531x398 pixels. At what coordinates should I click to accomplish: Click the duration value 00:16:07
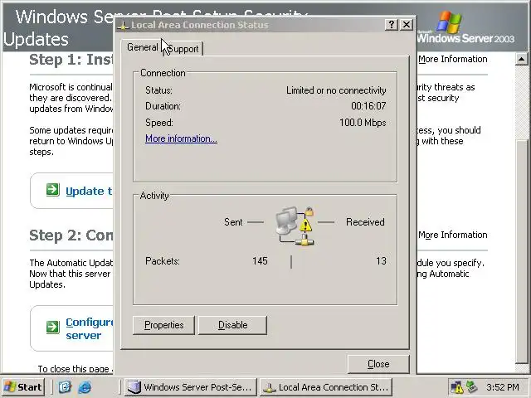[x=368, y=106]
